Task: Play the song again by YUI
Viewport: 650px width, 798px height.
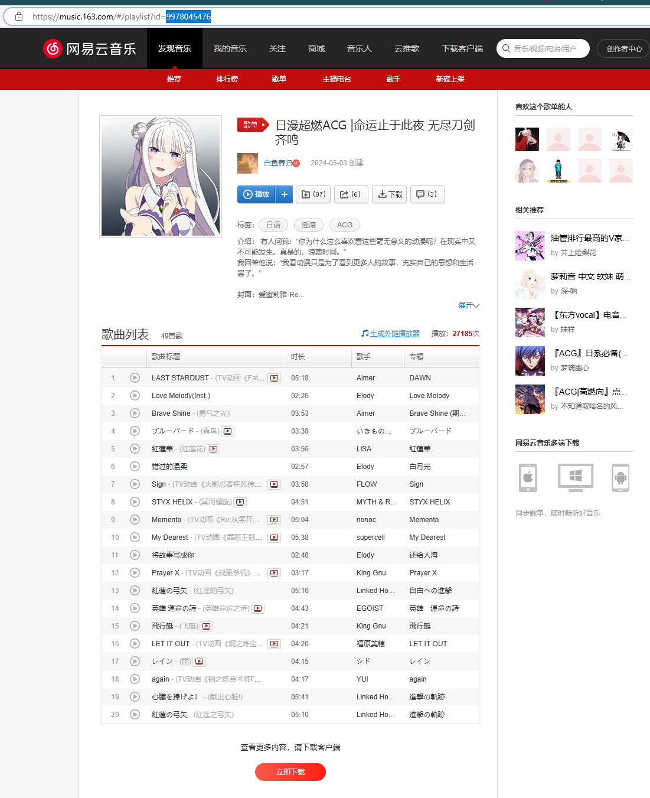Action: 135,679
